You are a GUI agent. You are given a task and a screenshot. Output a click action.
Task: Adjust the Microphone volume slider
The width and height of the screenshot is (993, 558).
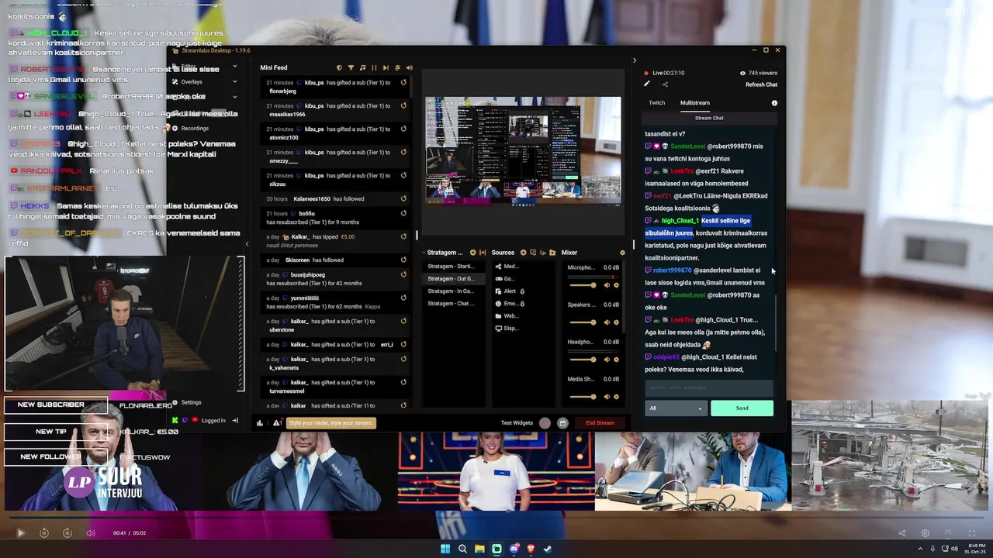click(x=583, y=285)
